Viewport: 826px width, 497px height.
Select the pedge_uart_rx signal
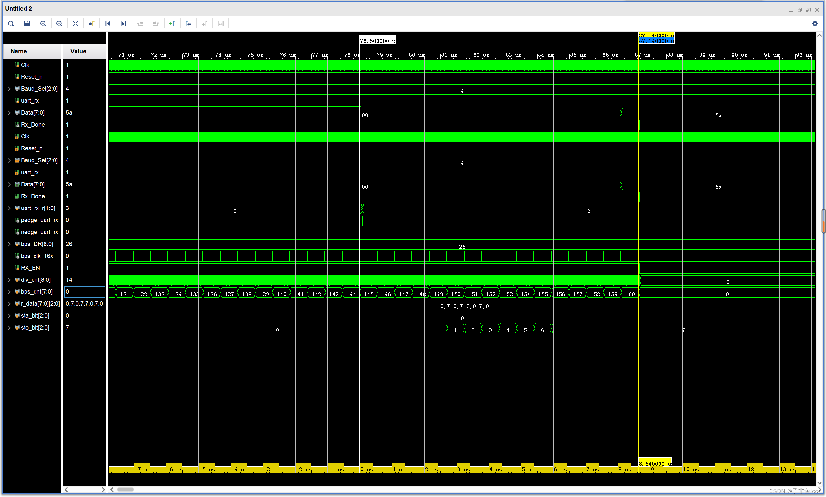click(39, 220)
